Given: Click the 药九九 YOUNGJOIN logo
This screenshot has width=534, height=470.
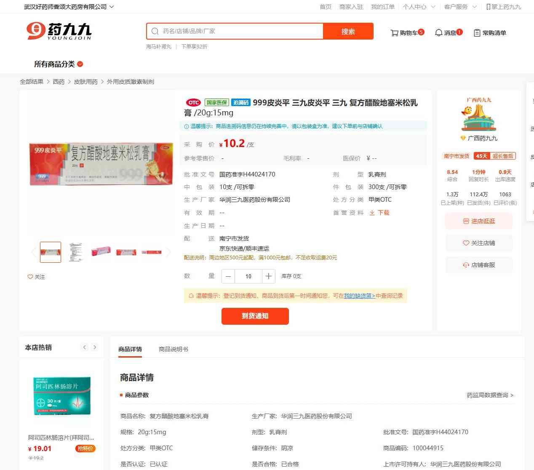Looking at the screenshot, I should pos(59,31).
